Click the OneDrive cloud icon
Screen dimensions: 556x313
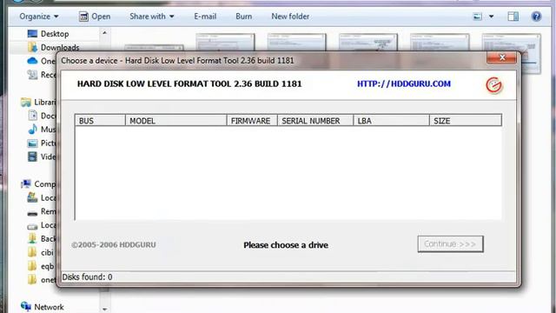pyautogui.click(x=32, y=61)
